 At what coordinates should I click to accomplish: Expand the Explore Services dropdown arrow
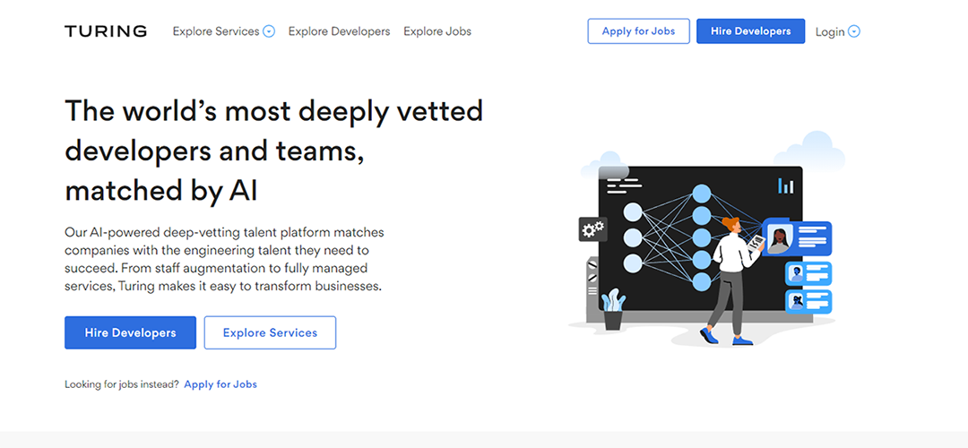point(269,31)
